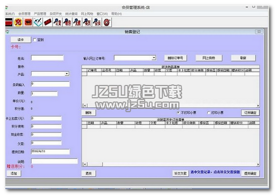Click the 删除订单号 button

(x=175, y=58)
